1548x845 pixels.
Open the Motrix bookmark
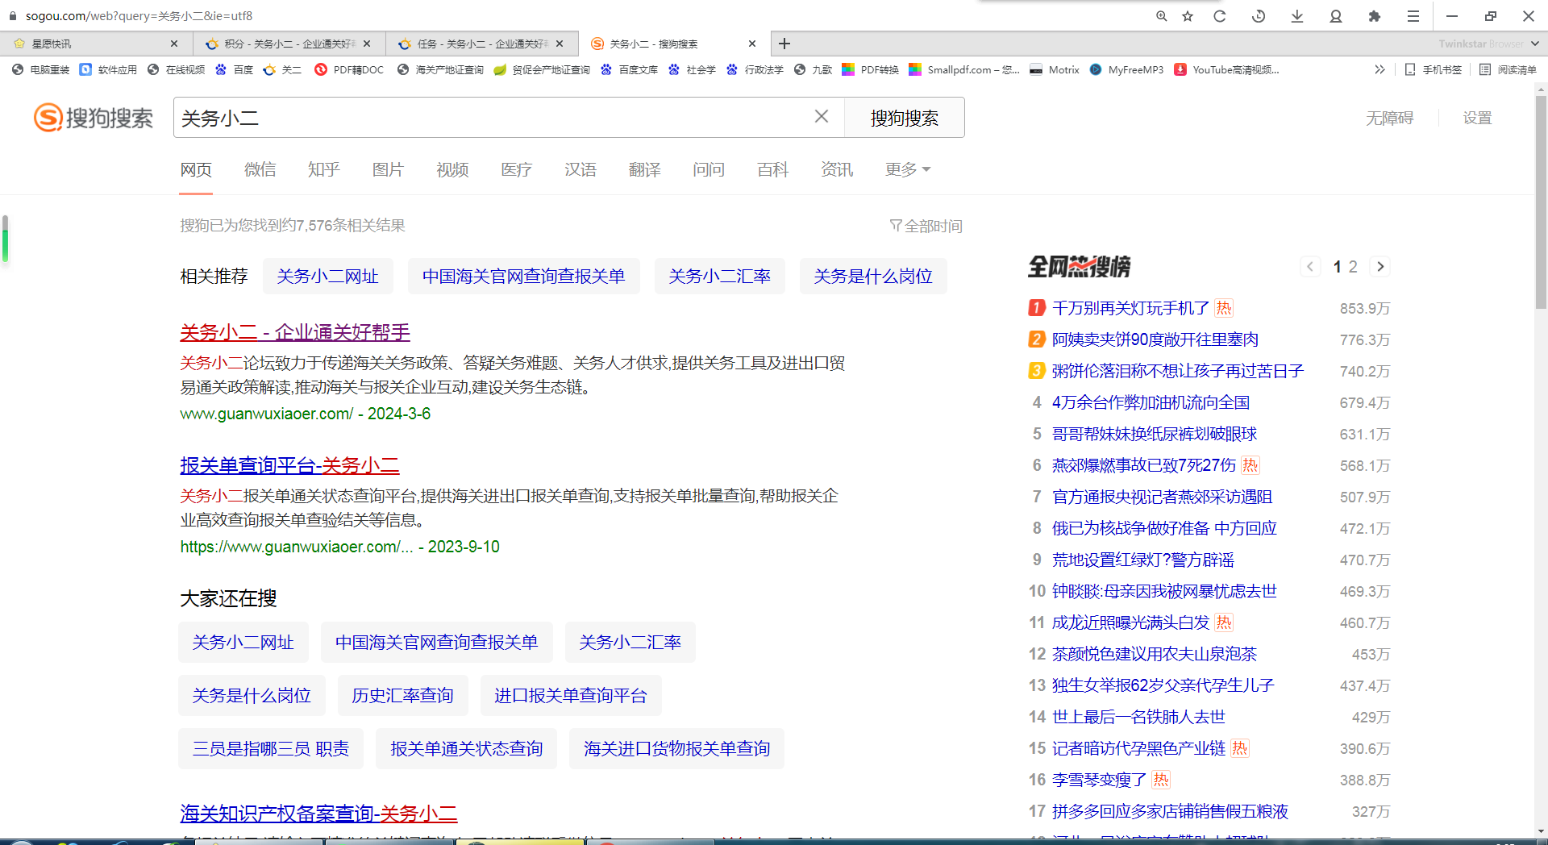[1055, 70]
